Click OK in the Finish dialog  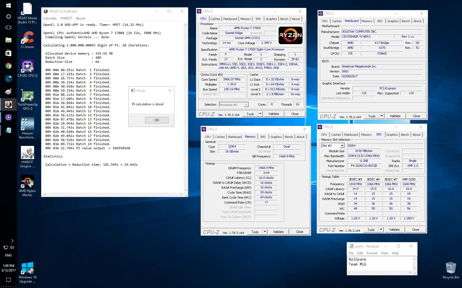tap(156, 120)
